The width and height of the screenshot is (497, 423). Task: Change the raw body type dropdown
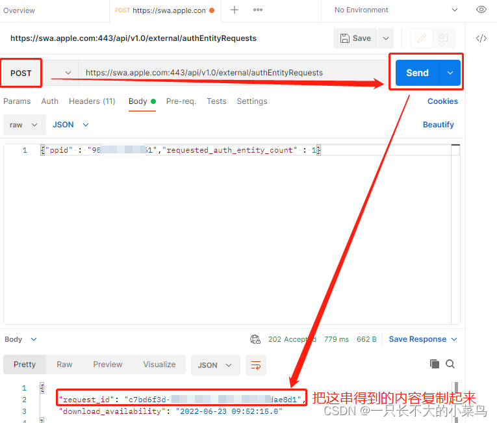[25, 125]
